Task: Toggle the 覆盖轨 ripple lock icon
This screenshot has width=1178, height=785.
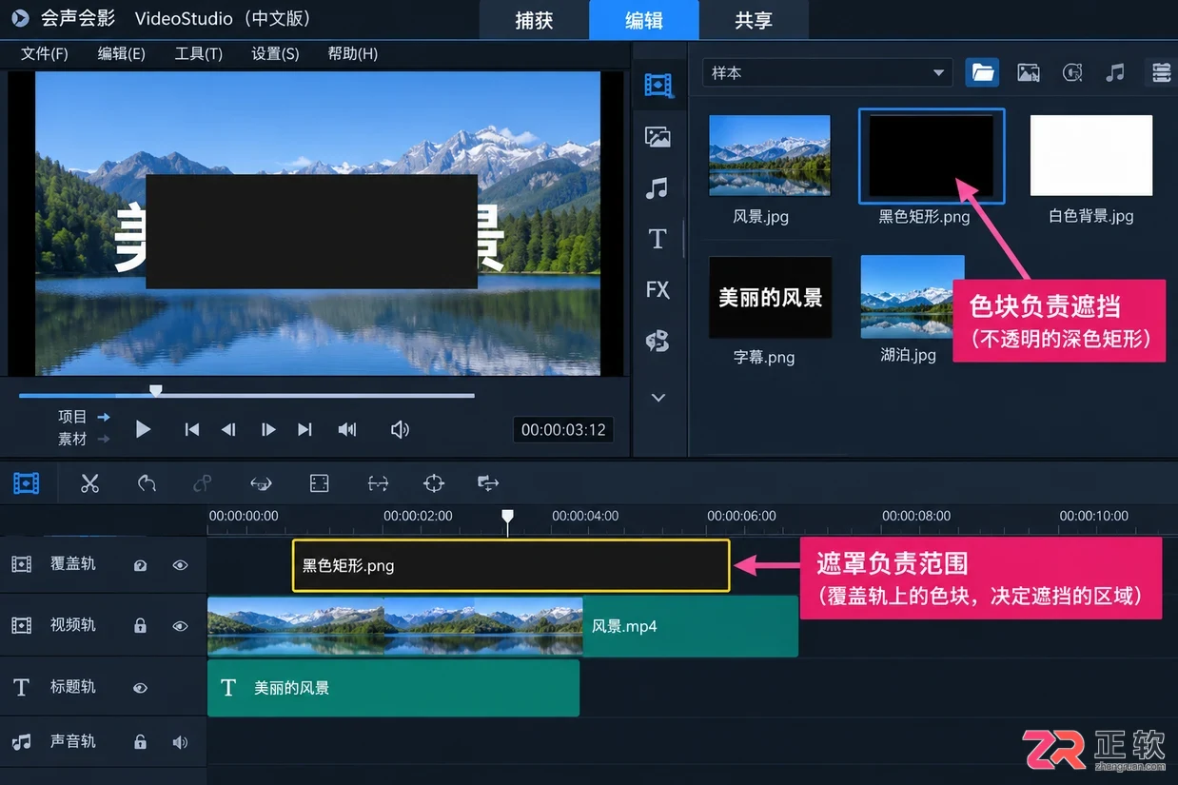Action: [141, 565]
